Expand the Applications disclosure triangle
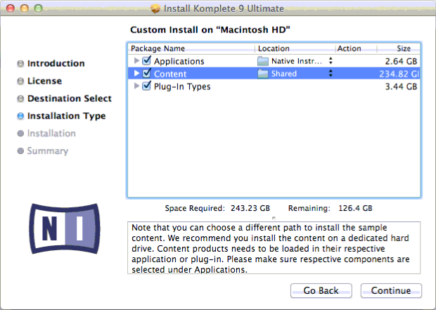 click(x=136, y=60)
